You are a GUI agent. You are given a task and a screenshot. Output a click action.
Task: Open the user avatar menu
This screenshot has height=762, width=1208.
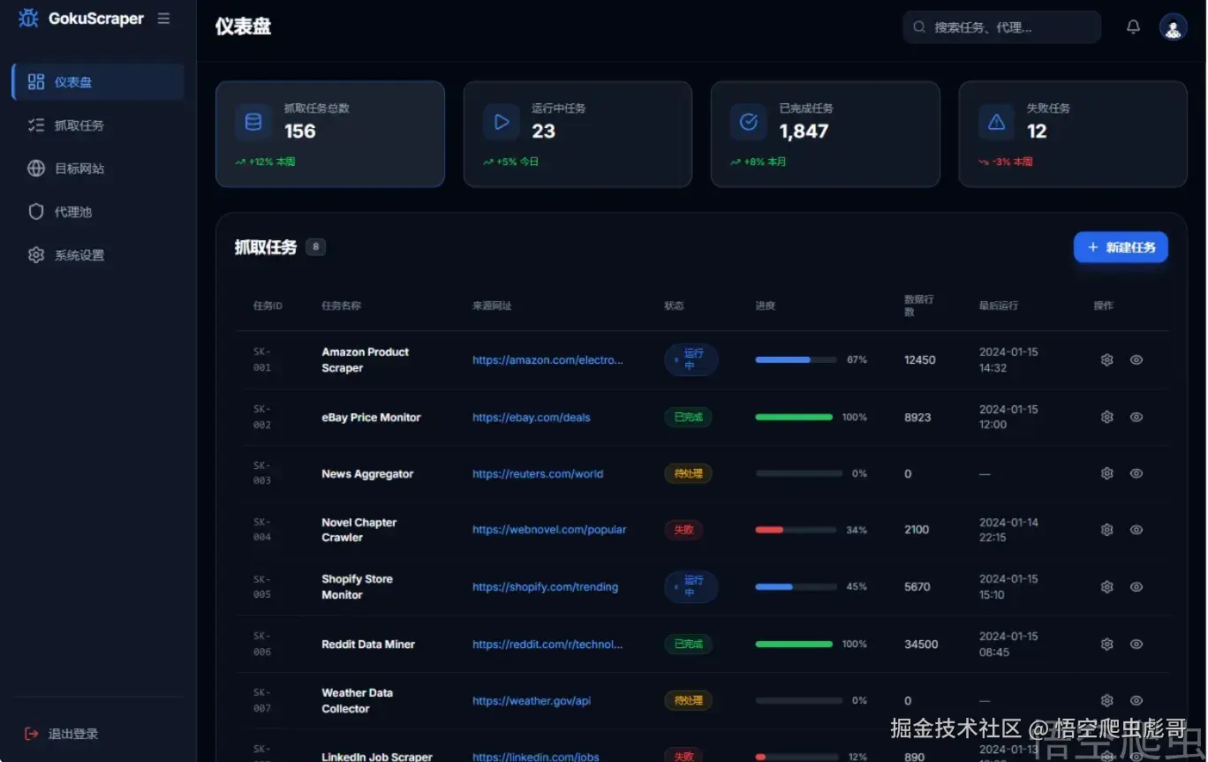(1173, 27)
